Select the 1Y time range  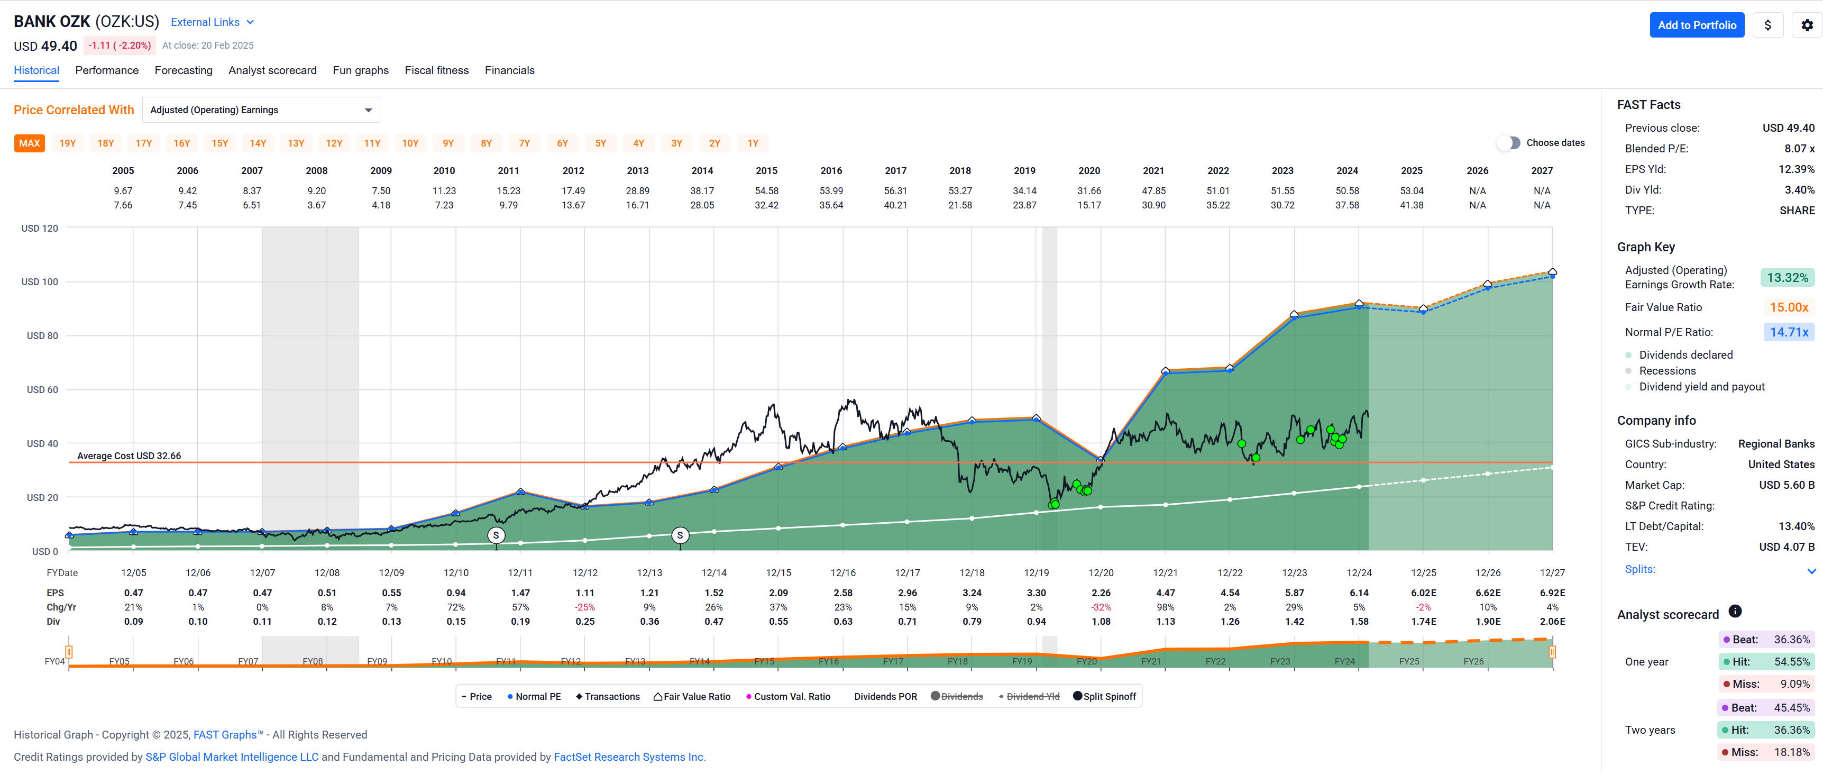click(753, 143)
